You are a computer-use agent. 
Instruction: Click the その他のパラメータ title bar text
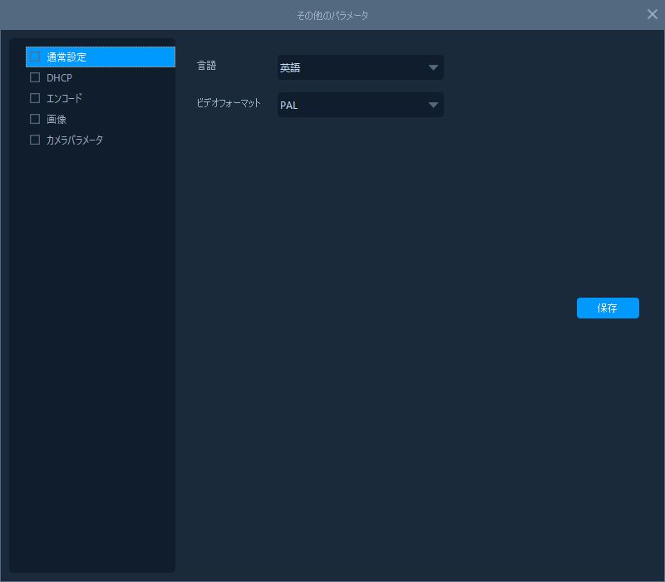(x=332, y=15)
